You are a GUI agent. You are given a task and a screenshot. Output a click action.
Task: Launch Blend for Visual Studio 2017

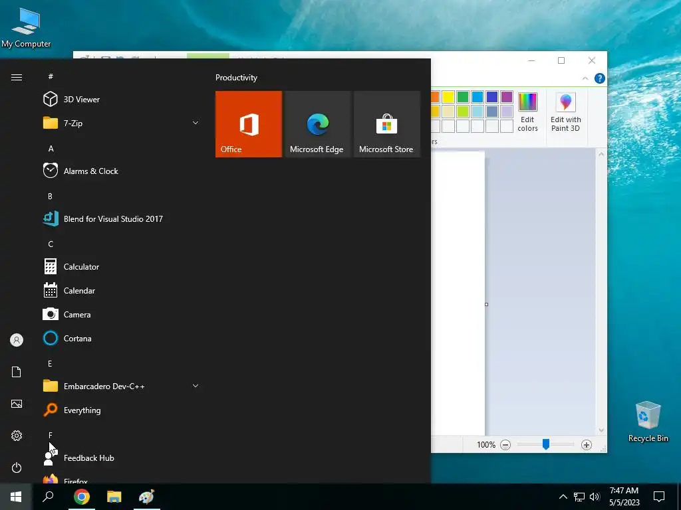(x=122, y=219)
